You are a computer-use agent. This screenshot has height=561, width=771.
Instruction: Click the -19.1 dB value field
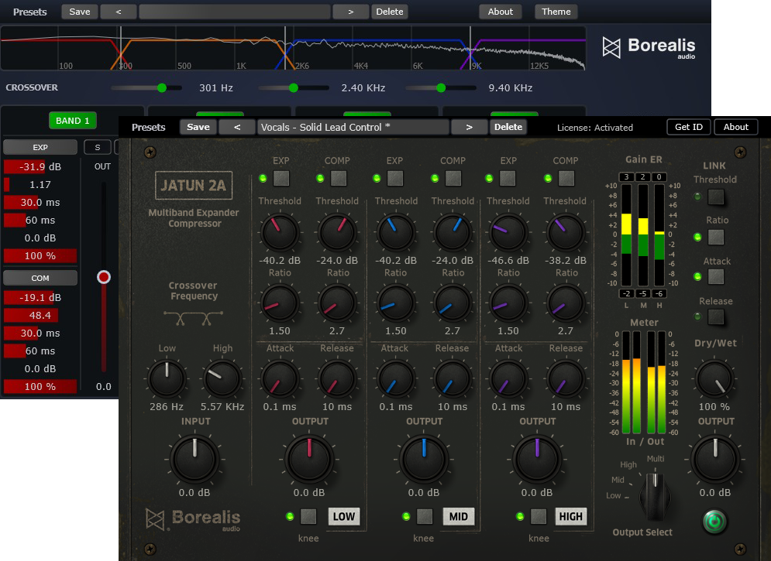pyautogui.click(x=40, y=297)
